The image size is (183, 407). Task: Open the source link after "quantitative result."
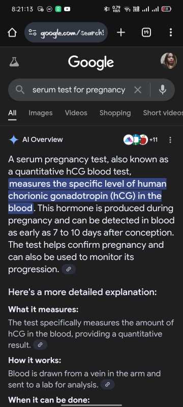pyautogui.click(x=40, y=345)
